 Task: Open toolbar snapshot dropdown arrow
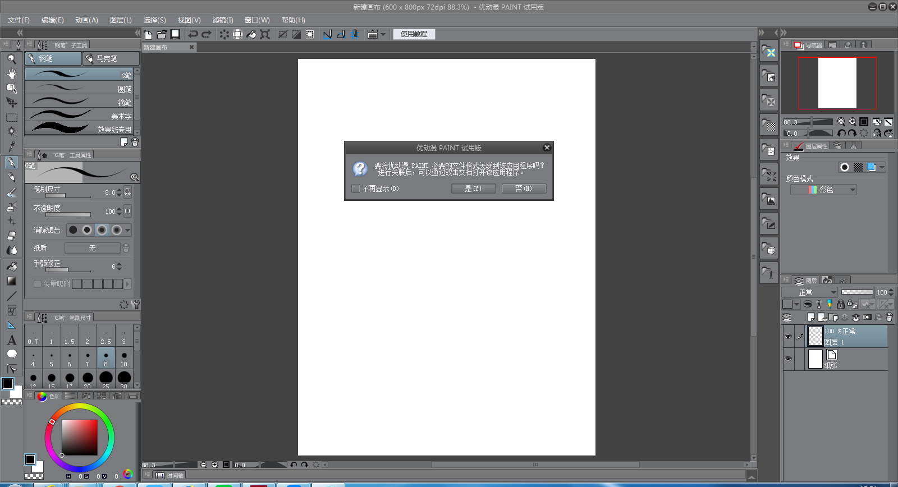click(x=383, y=34)
